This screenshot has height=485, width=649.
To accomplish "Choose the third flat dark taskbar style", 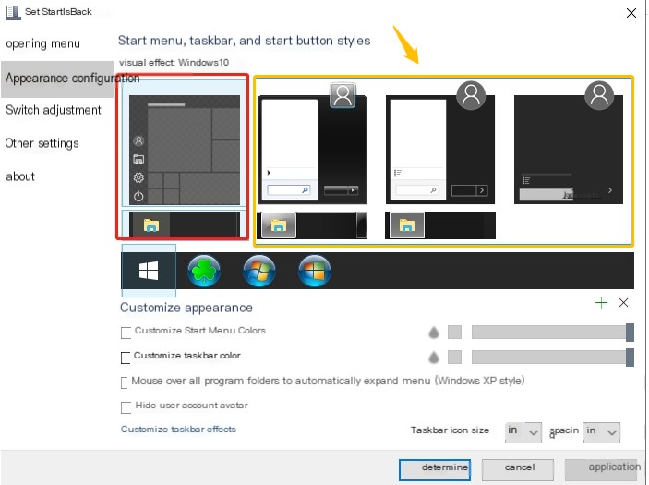I will click(x=440, y=225).
